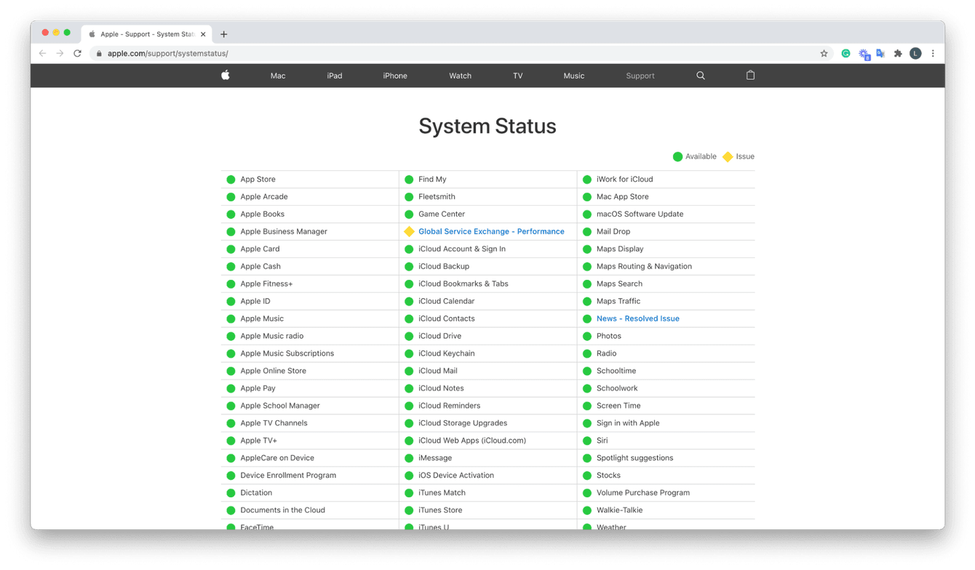Click the Global Service Exchange - Performance link

coord(492,231)
